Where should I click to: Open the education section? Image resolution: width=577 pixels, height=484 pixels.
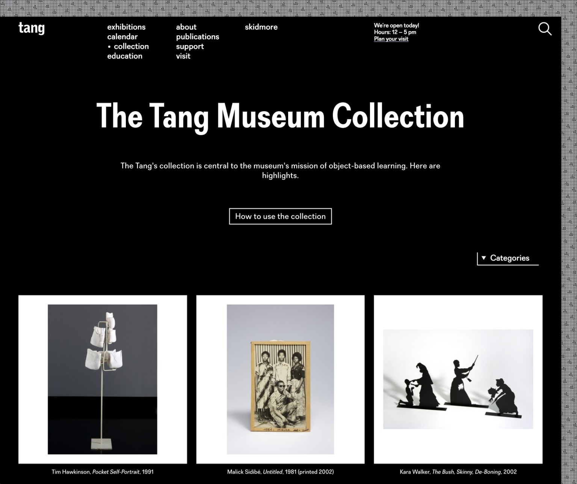click(125, 56)
